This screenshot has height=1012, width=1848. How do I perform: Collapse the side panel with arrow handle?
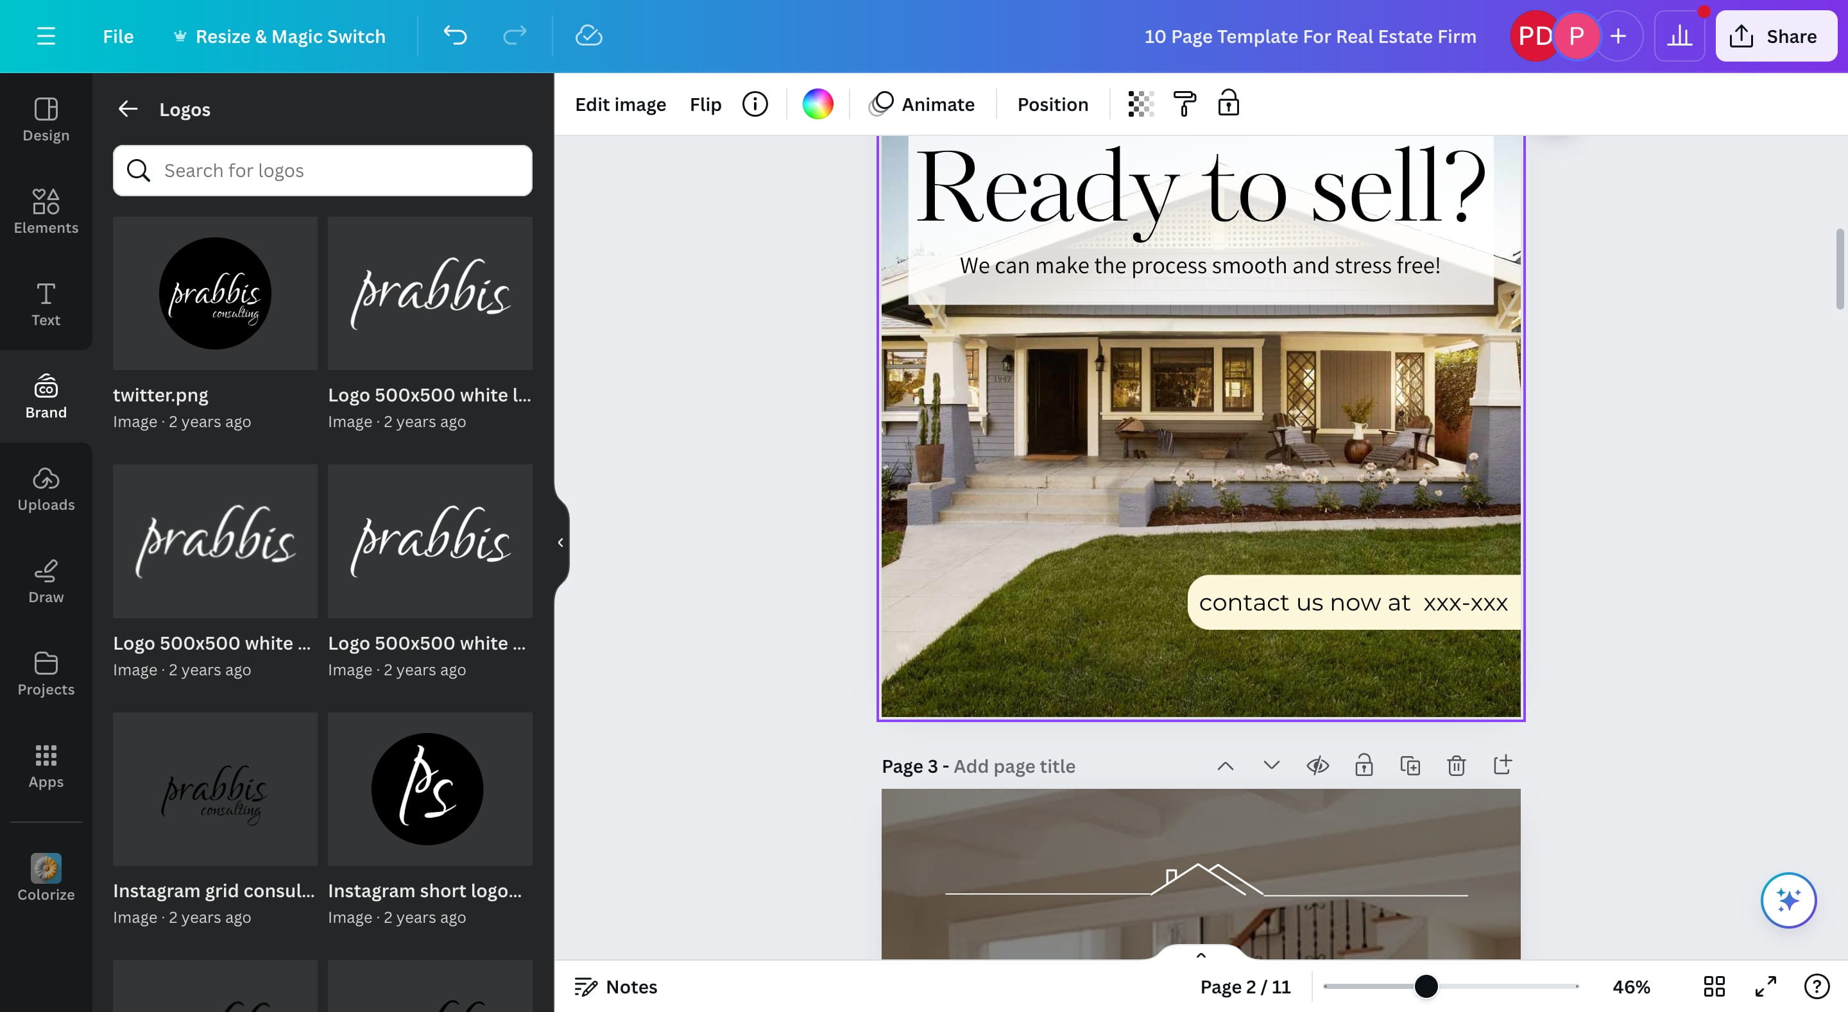[x=560, y=542]
